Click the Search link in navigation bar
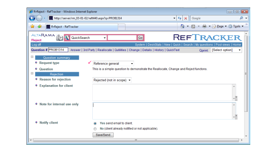Screen dimensions: 273x156 click(x=188, y=45)
